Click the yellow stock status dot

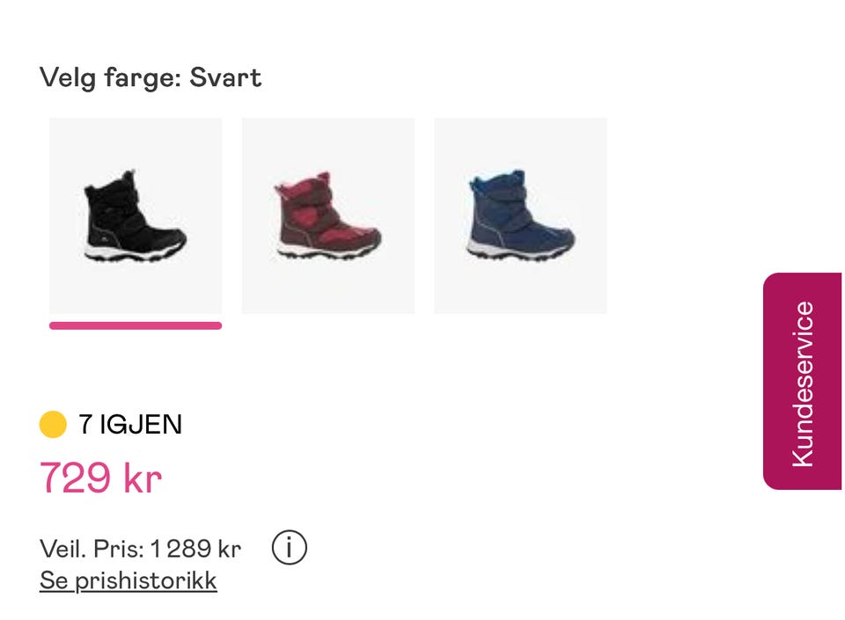click(x=53, y=424)
